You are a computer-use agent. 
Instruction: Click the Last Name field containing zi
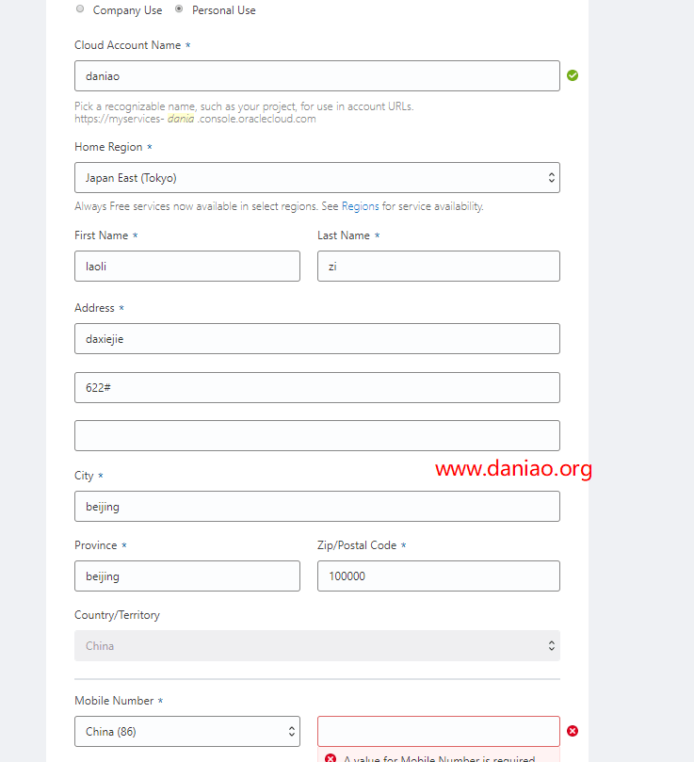(x=439, y=266)
